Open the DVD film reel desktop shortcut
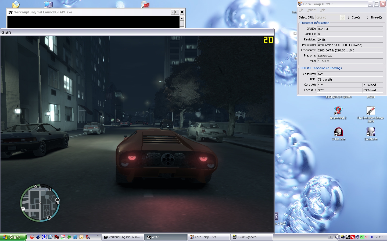 (x=145, y=4)
